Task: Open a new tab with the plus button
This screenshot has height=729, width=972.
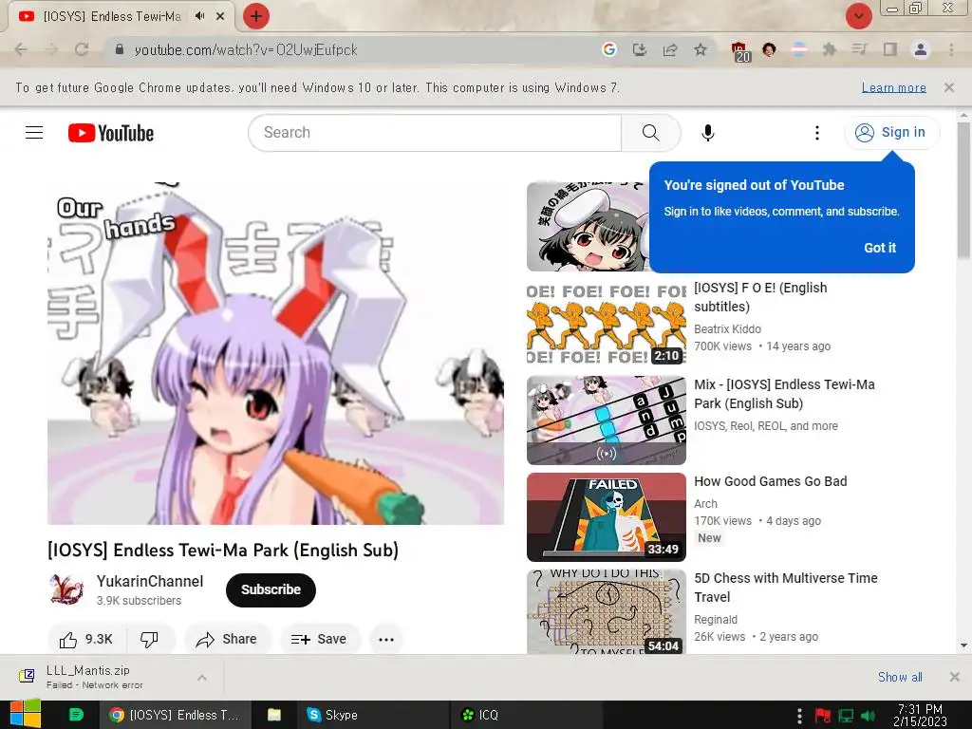Action: click(256, 16)
